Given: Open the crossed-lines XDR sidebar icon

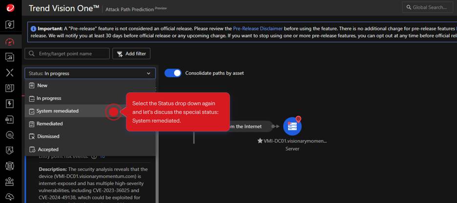Looking at the screenshot, I should 10,73.
